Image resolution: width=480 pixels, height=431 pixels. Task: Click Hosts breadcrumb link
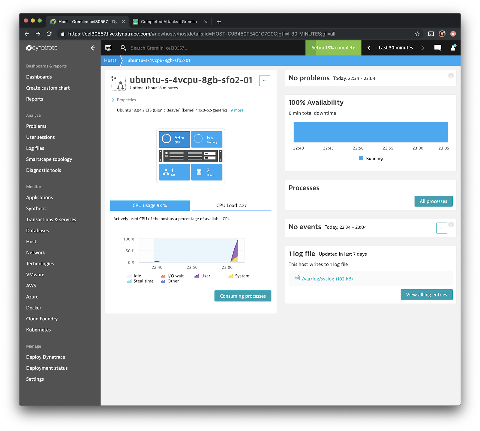pyautogui.click(x=110, y=61)
